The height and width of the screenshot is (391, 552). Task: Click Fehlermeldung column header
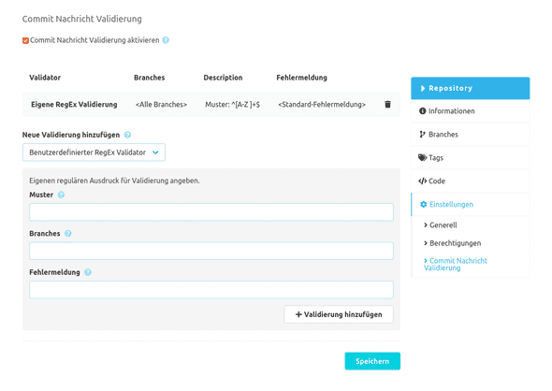click(301, 78)
